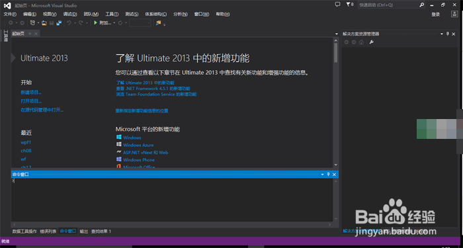The width and height of the screenshot is (463, 248).
Task: Click the Open File folder icon
Action: pos(44,22)
